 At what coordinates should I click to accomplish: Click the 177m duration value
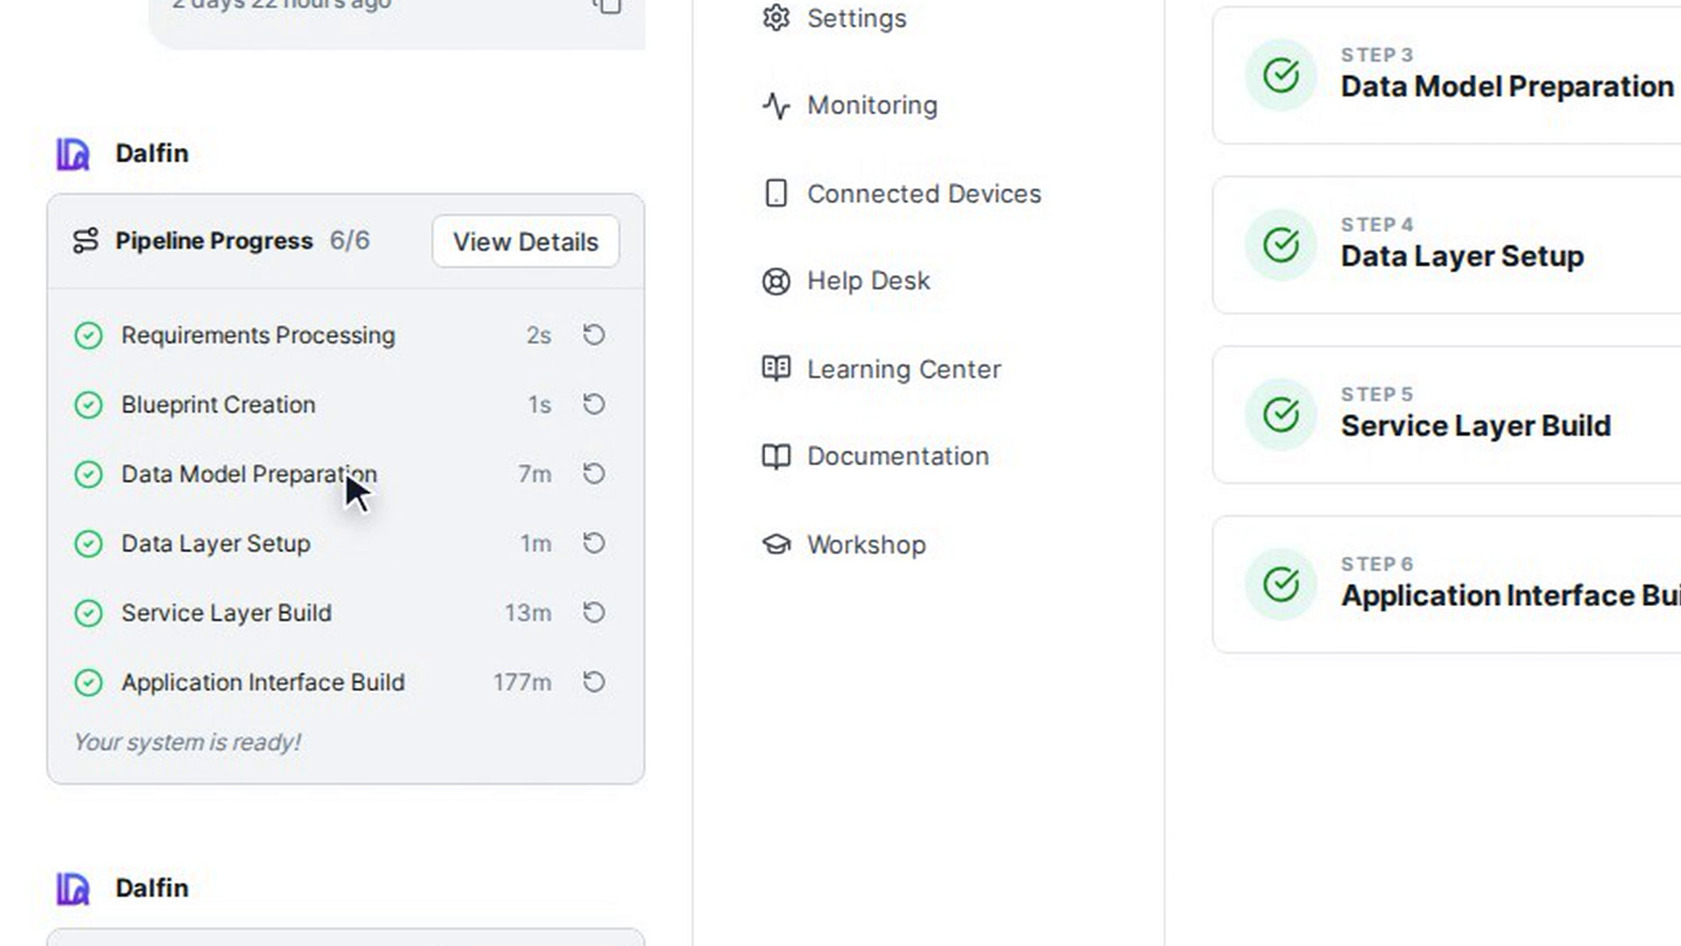[x=522, y=682]
